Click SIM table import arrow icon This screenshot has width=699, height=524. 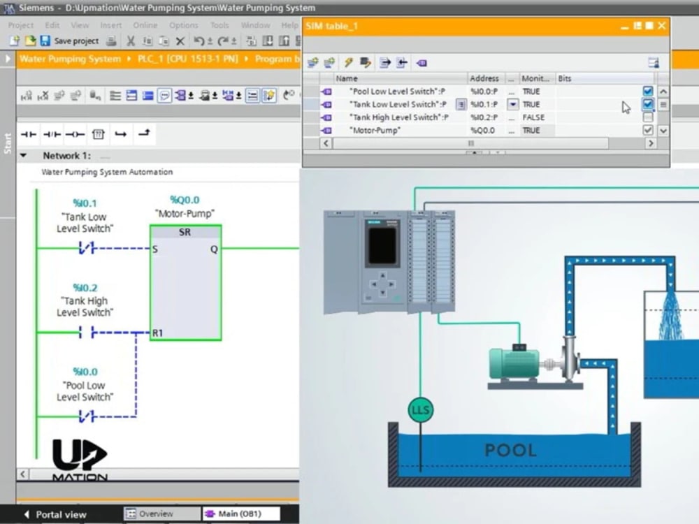(x=402, y=63)
